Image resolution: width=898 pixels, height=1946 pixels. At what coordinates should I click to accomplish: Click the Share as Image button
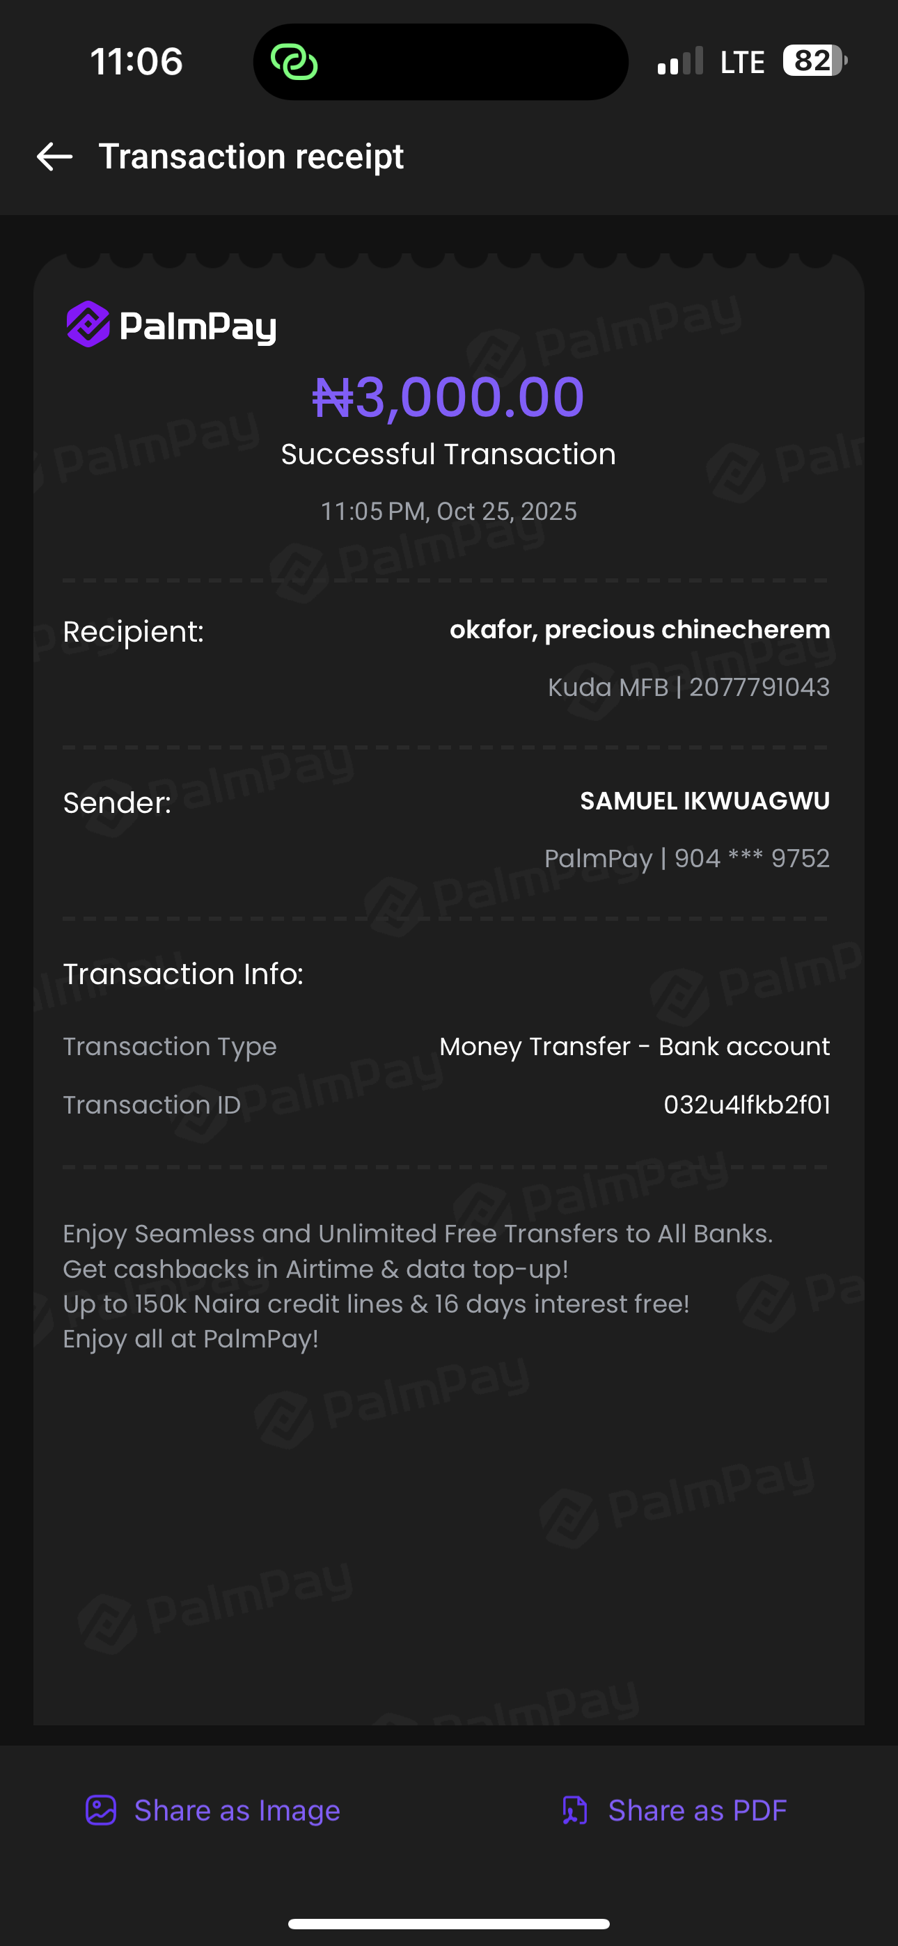pos(213,1810)
